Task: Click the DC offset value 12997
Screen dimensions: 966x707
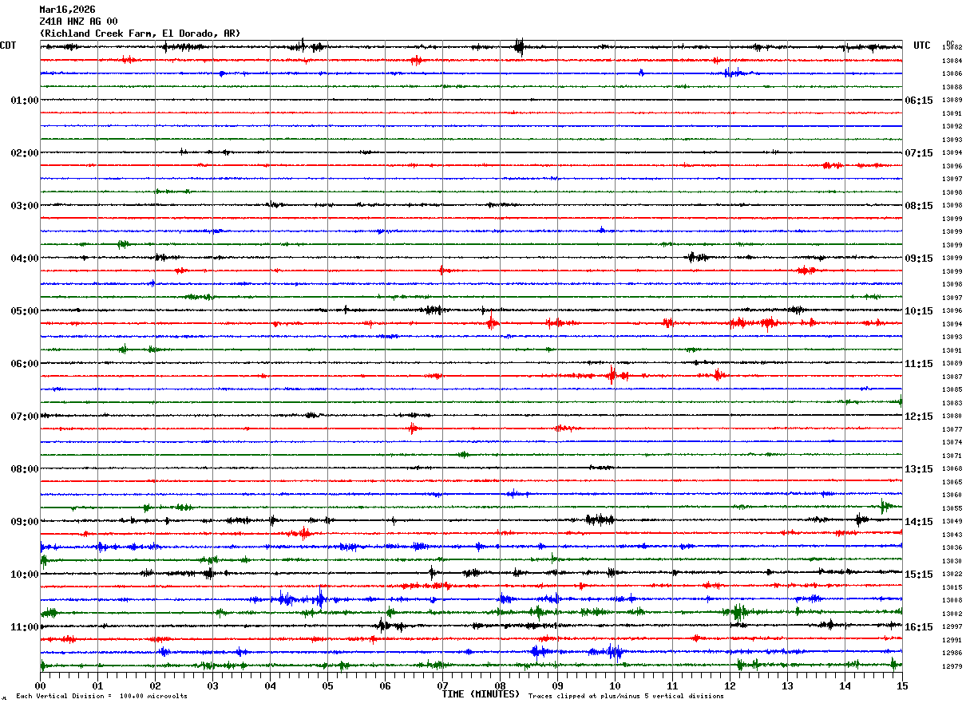Action: click(x=952, y=627)
